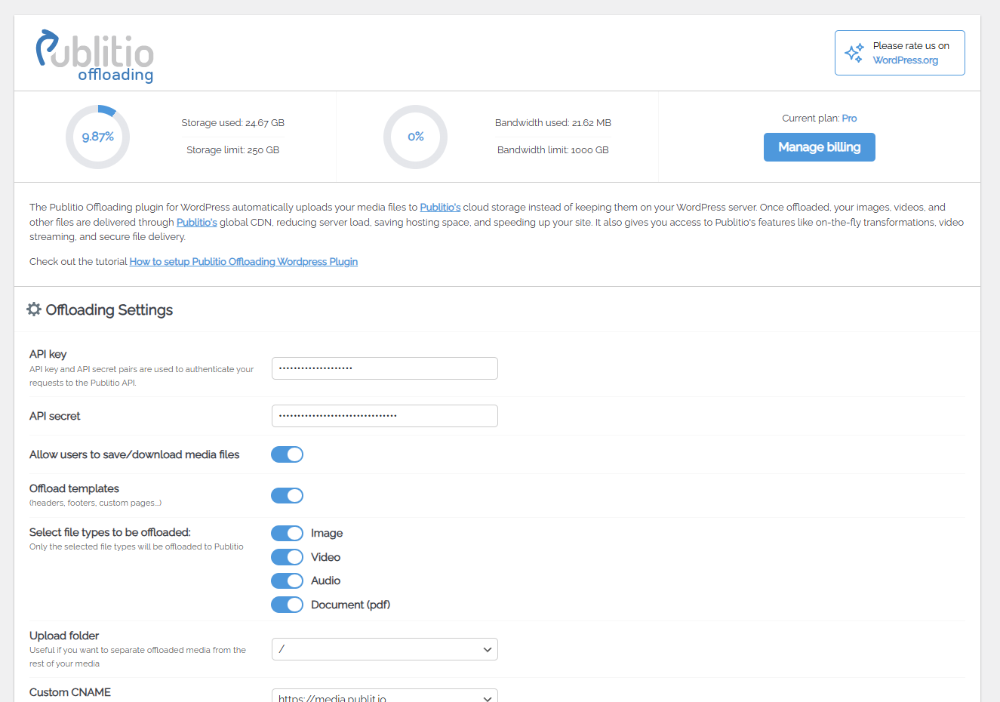The width and height of the screenshot is (1000, 702).
Task: Turn off Image file type offloading
Action: pos(287,534)
